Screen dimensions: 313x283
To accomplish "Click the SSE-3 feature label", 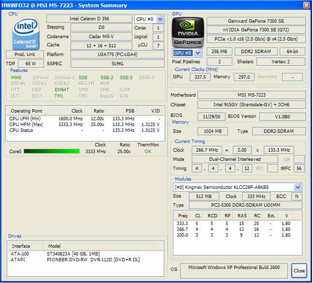I will 126,78.
